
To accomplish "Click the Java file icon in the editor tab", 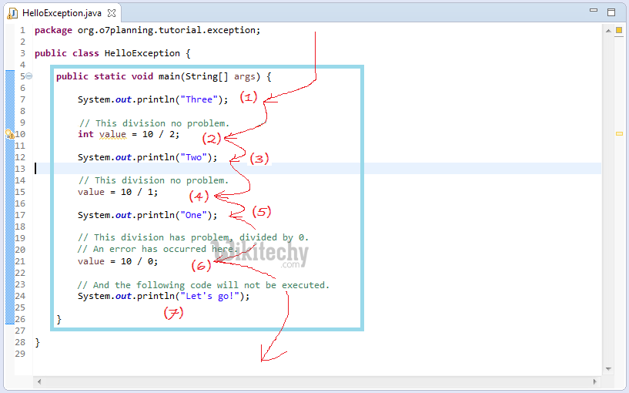I will click(13, 12).
